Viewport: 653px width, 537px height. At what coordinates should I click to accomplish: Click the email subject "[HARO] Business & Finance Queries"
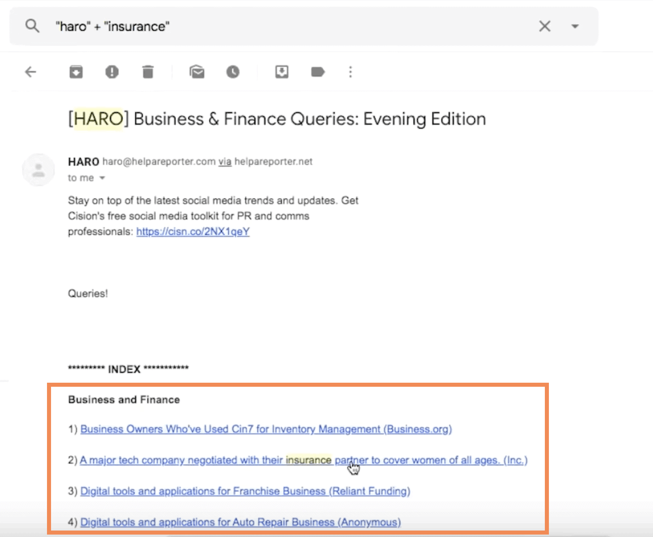[x=277, y=119]
